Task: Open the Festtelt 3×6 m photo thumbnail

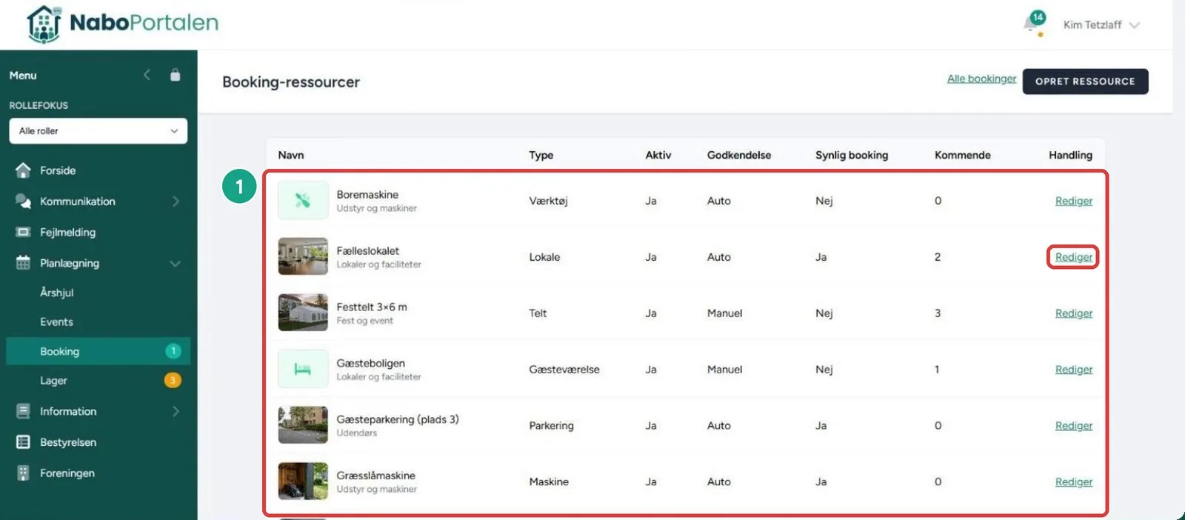Action: (303, 313)
